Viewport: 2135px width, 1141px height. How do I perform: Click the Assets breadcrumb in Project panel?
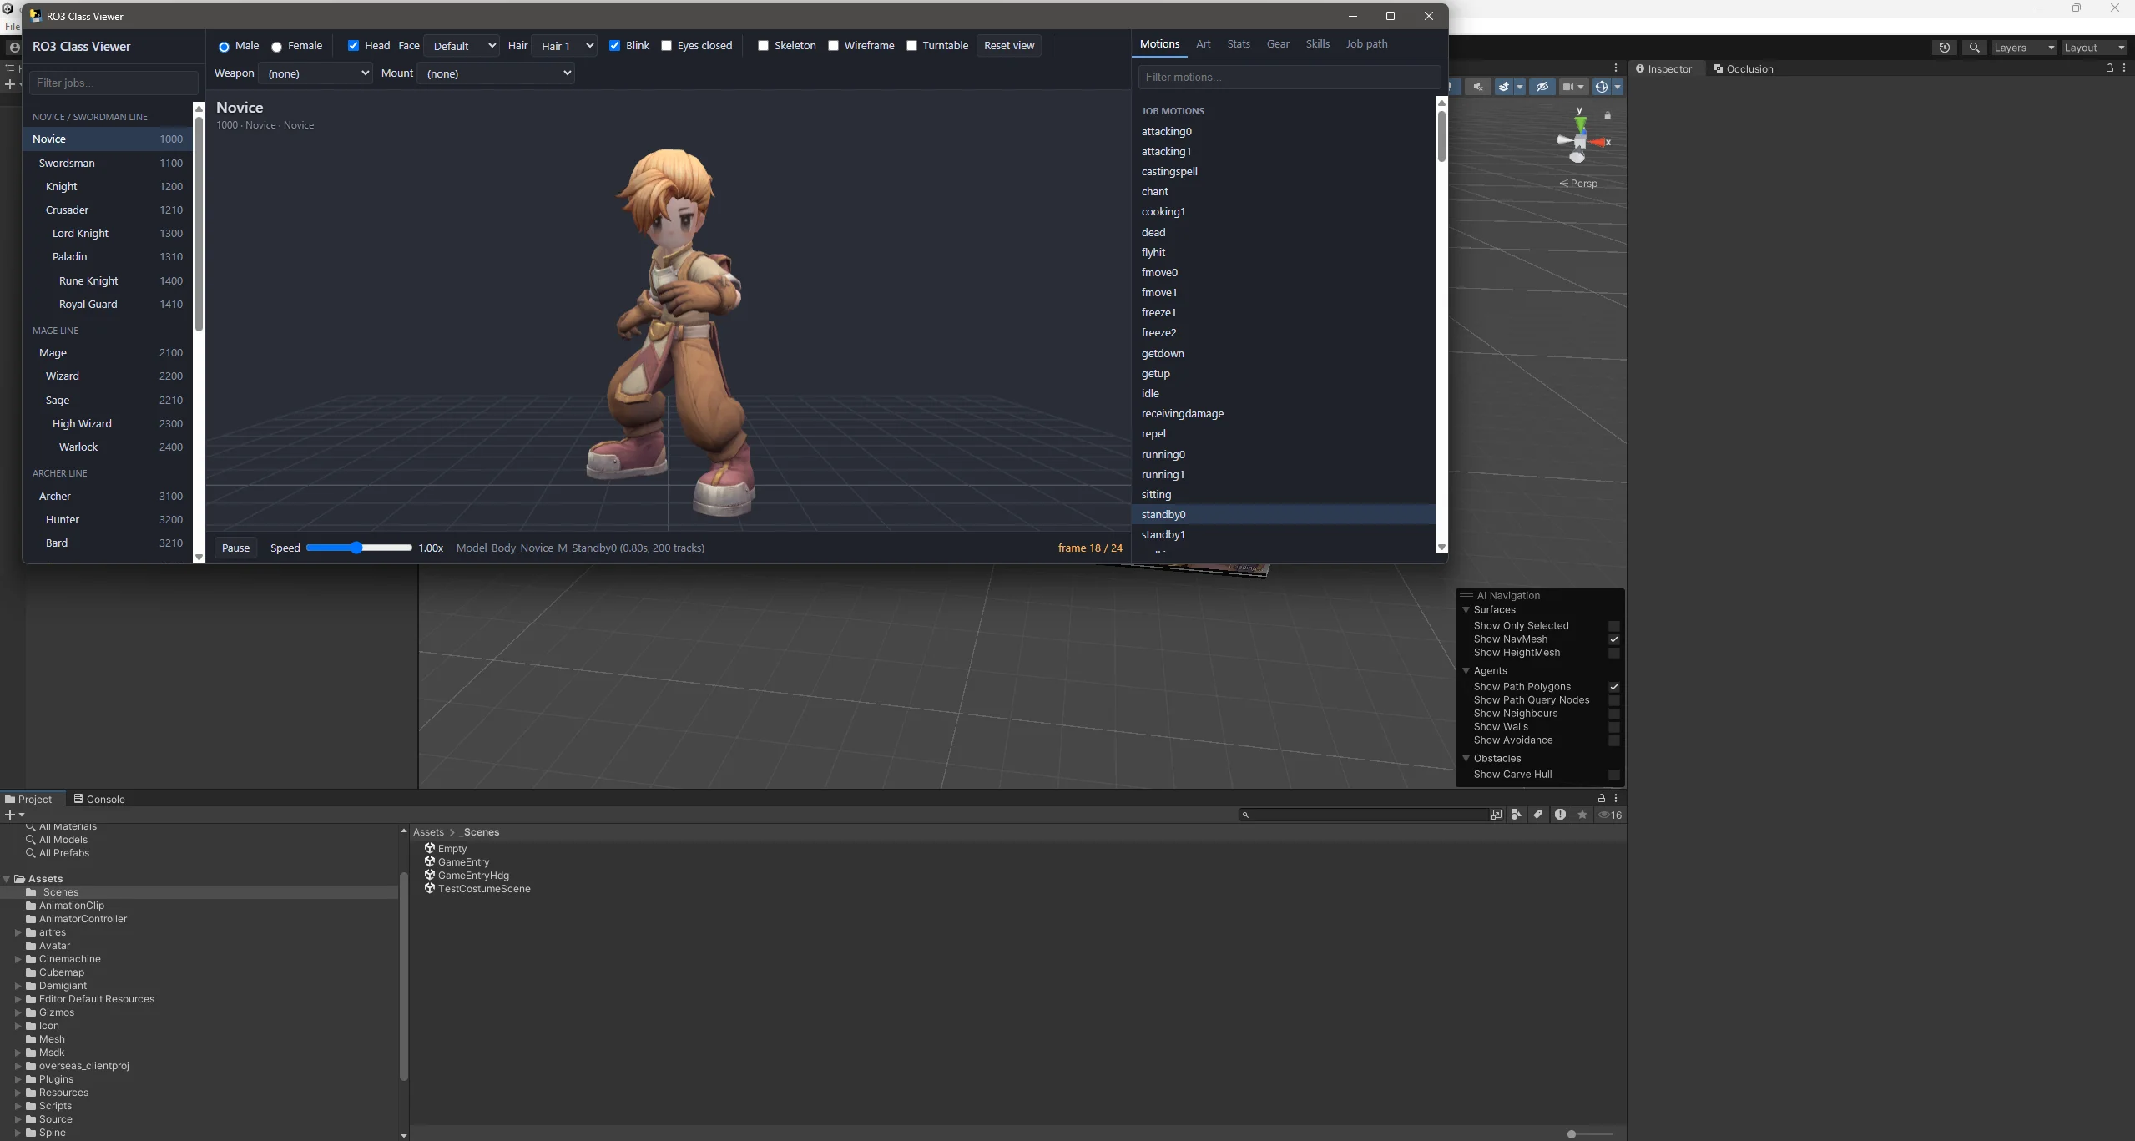point(428,832)
